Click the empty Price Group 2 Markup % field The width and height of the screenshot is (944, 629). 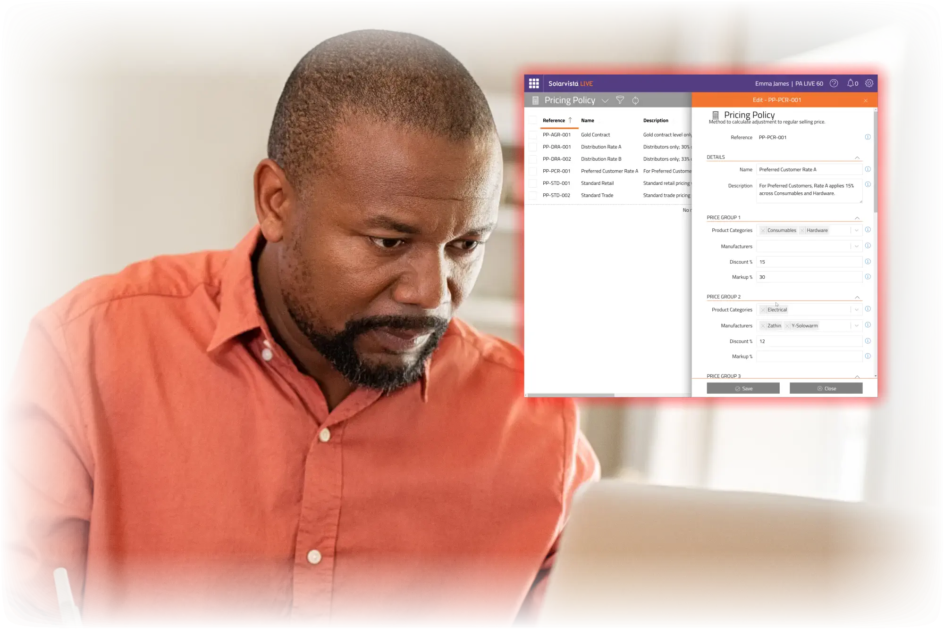(x=809, y=356)
